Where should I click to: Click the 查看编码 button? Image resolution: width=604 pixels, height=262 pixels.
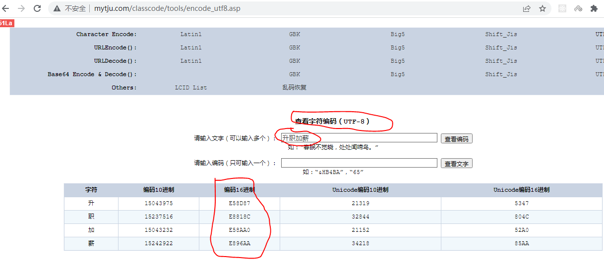[456, 139]
